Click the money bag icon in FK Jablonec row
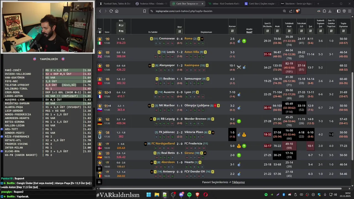The width and height of the screenshot is (354, 199). (x=244, y=135)
